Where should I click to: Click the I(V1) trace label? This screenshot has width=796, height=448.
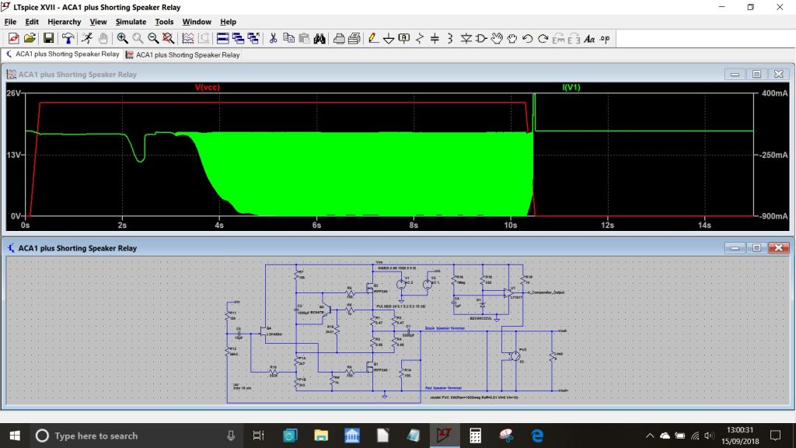pyautogui.click(x=571, y=87)
